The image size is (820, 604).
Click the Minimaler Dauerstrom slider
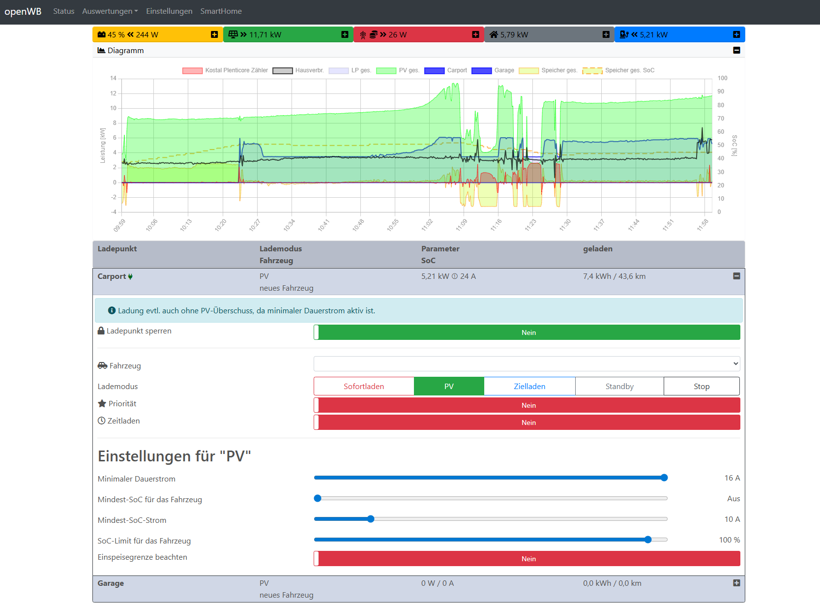coord(491,478)
